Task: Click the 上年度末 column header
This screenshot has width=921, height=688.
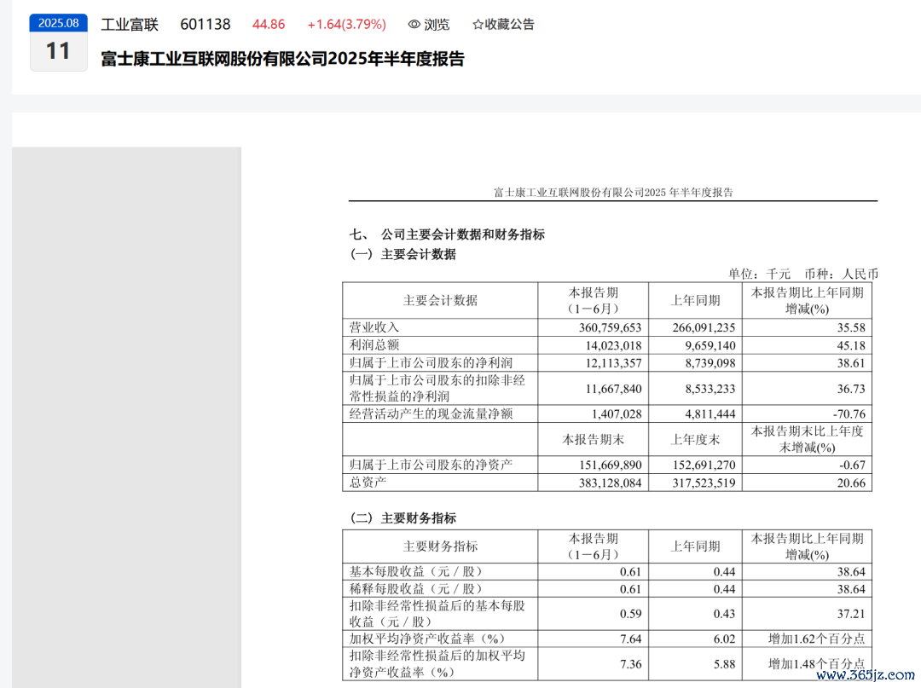Action: click(695, 440)
